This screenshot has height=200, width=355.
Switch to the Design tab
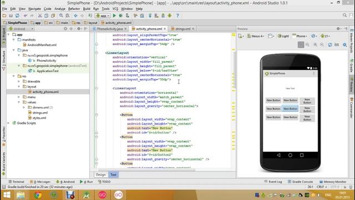point(101,174)
